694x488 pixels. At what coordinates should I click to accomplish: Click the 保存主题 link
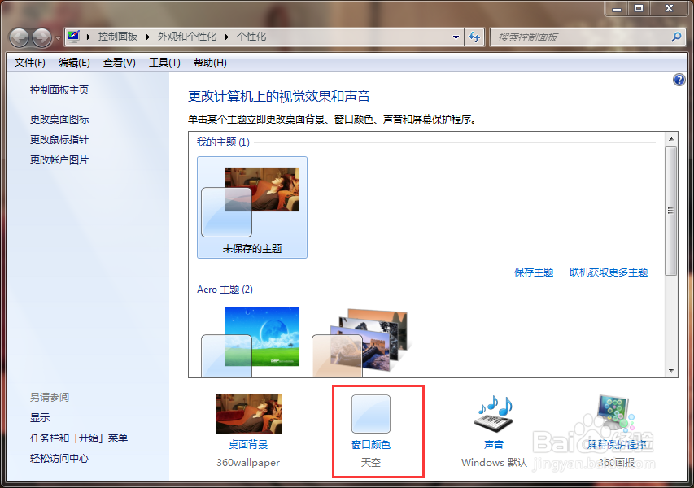[x=534, y=272]
